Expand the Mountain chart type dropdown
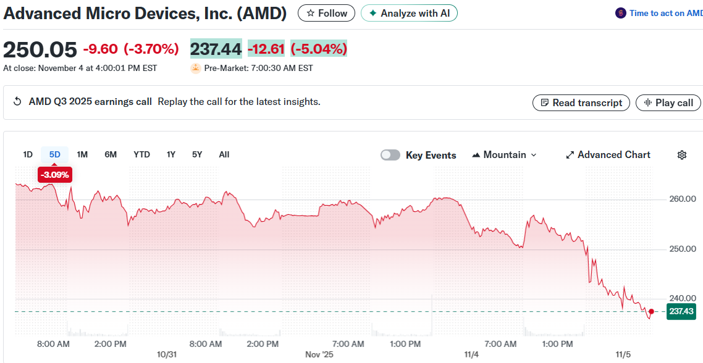The height and width of the screenshot is (363, 703). 504,155
